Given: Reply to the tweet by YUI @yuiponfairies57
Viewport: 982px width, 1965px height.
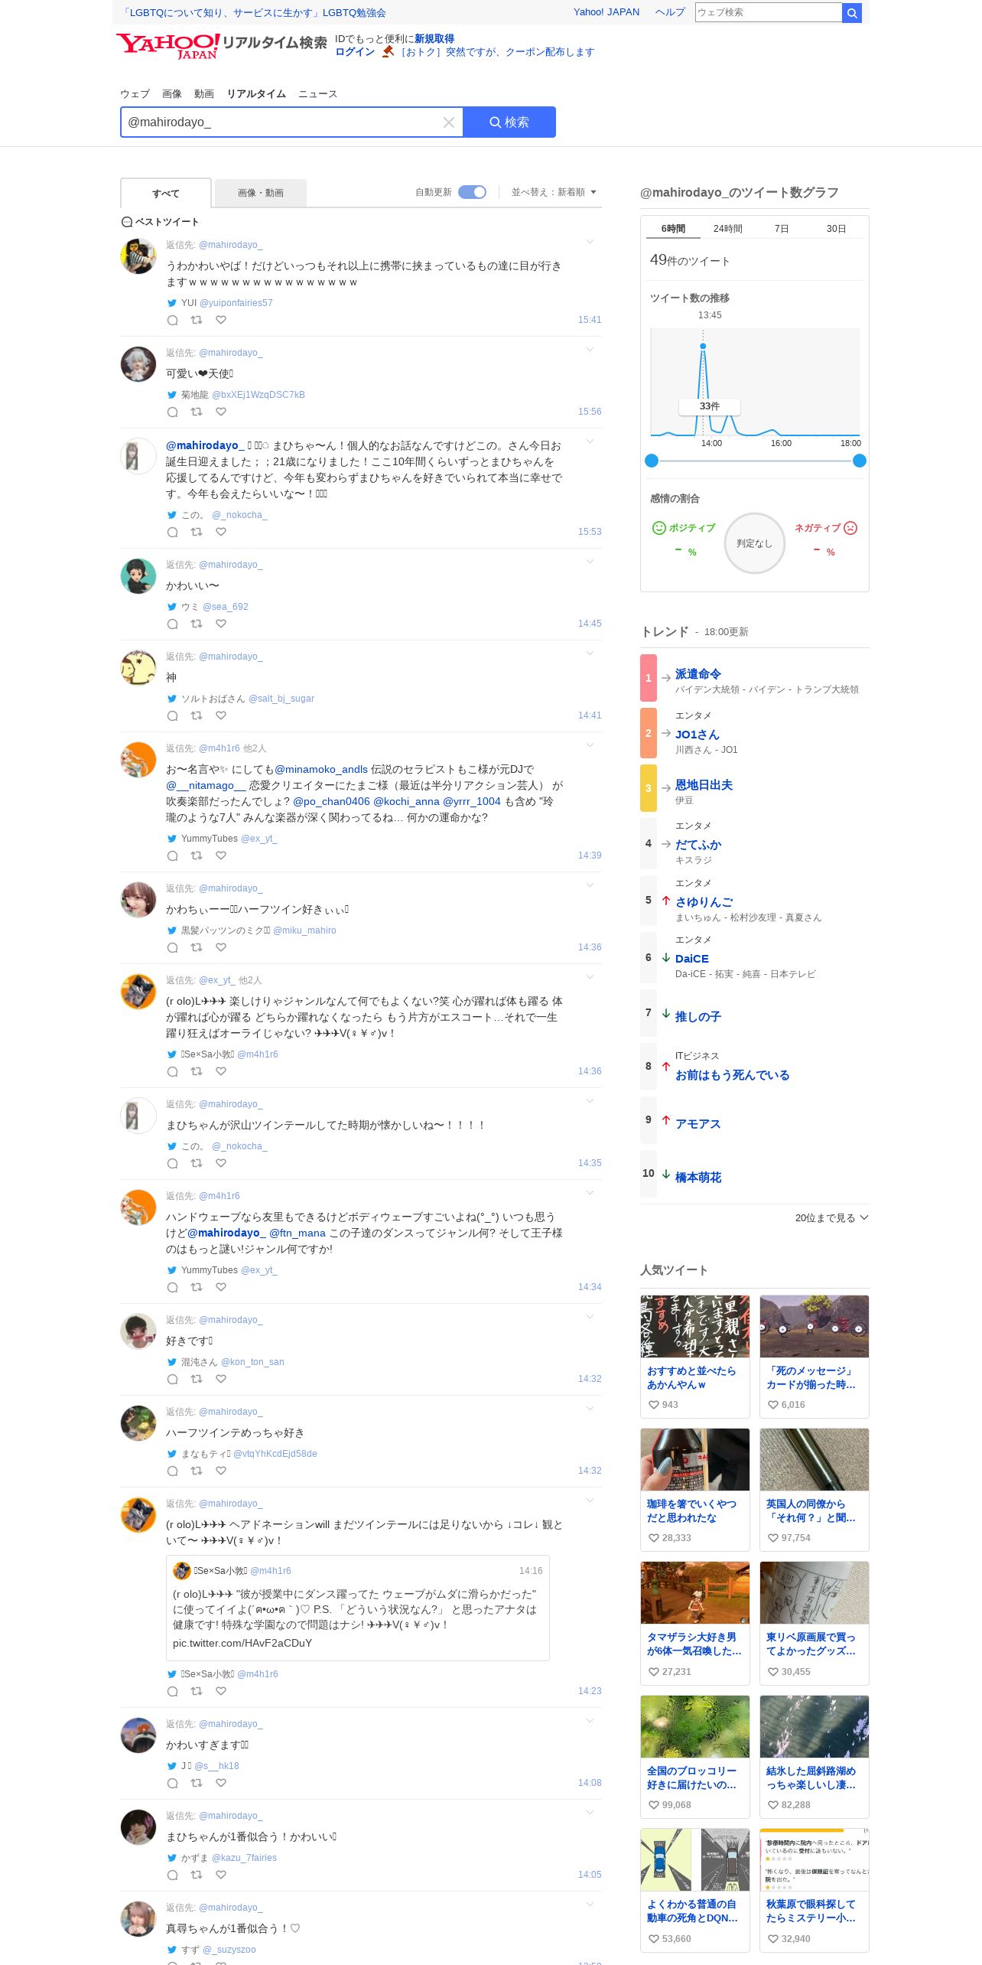Looking at the screenshot, I should [173, 320].
